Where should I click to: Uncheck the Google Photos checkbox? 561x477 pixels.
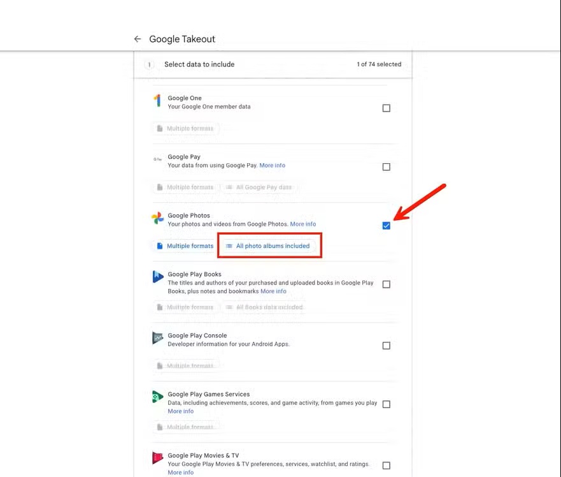pos(386,226)
